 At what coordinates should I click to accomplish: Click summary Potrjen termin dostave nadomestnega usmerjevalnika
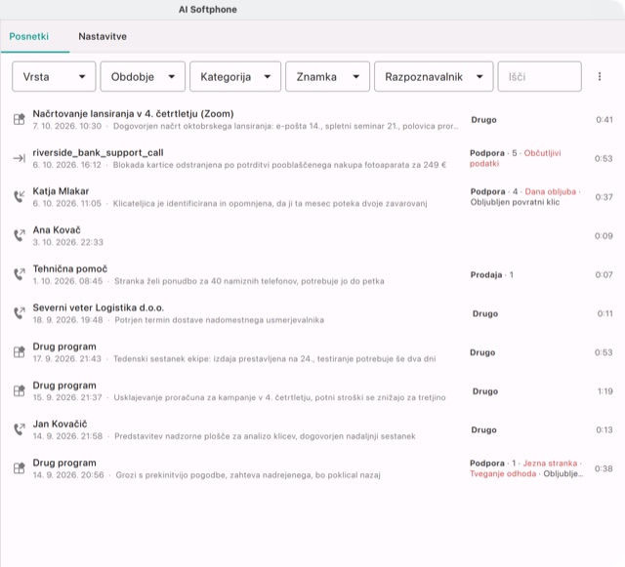click(x=219, y=320)
